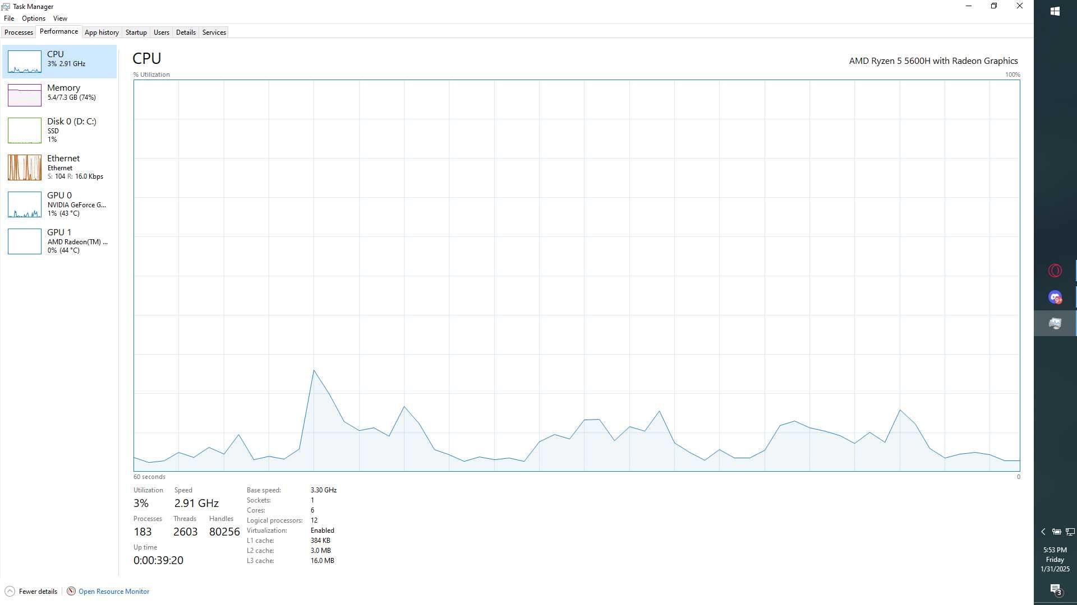Minimize the Task Manager window
Screen dimensions: 1077x605
click(x=968, y=6)
